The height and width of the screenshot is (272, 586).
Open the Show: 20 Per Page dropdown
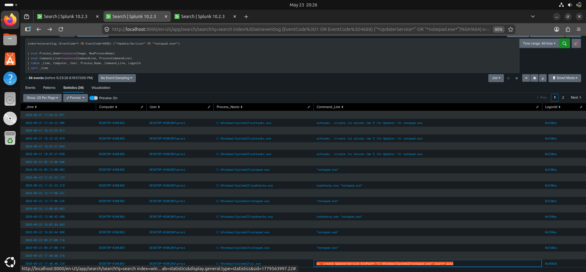click(x=42, y=98)
